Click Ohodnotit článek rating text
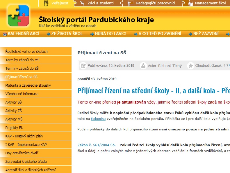The width and height of the screenshot is (230, 173). click(212, 66)
